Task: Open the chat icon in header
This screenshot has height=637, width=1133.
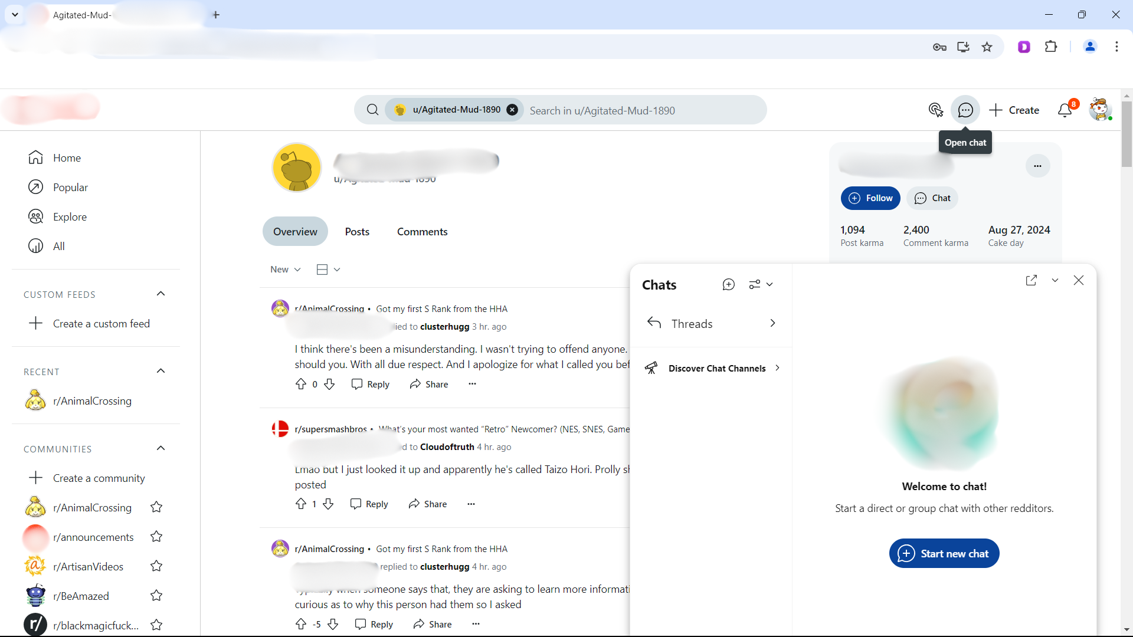Action: tap(965, 110)
